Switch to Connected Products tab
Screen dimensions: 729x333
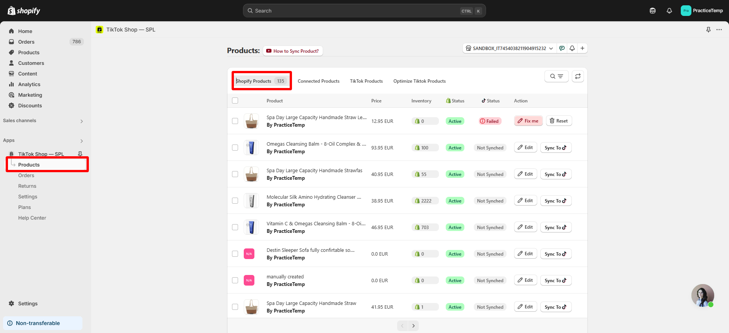coord(319,81)
